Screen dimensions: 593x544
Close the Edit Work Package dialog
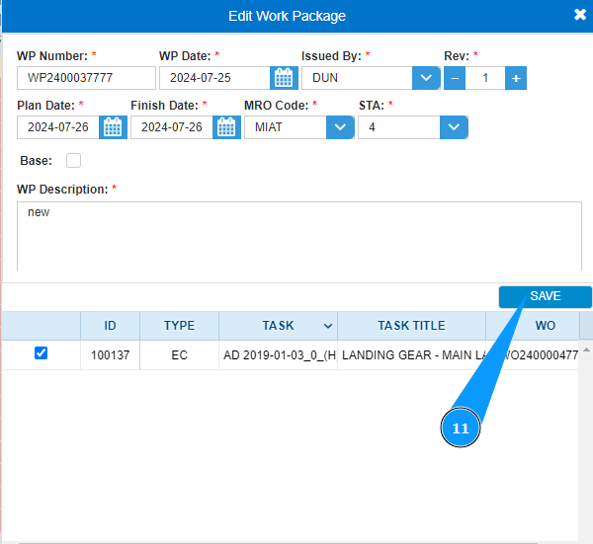click(580, 15)
